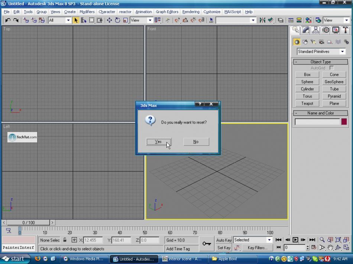Open the MAXScript menu

tap(233, 12)
